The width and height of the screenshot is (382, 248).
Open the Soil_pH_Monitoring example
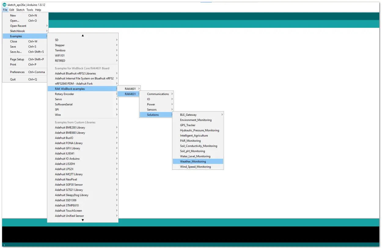tap(198, 151)
